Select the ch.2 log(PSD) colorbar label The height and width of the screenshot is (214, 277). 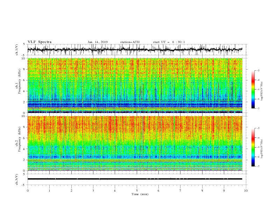262,149
